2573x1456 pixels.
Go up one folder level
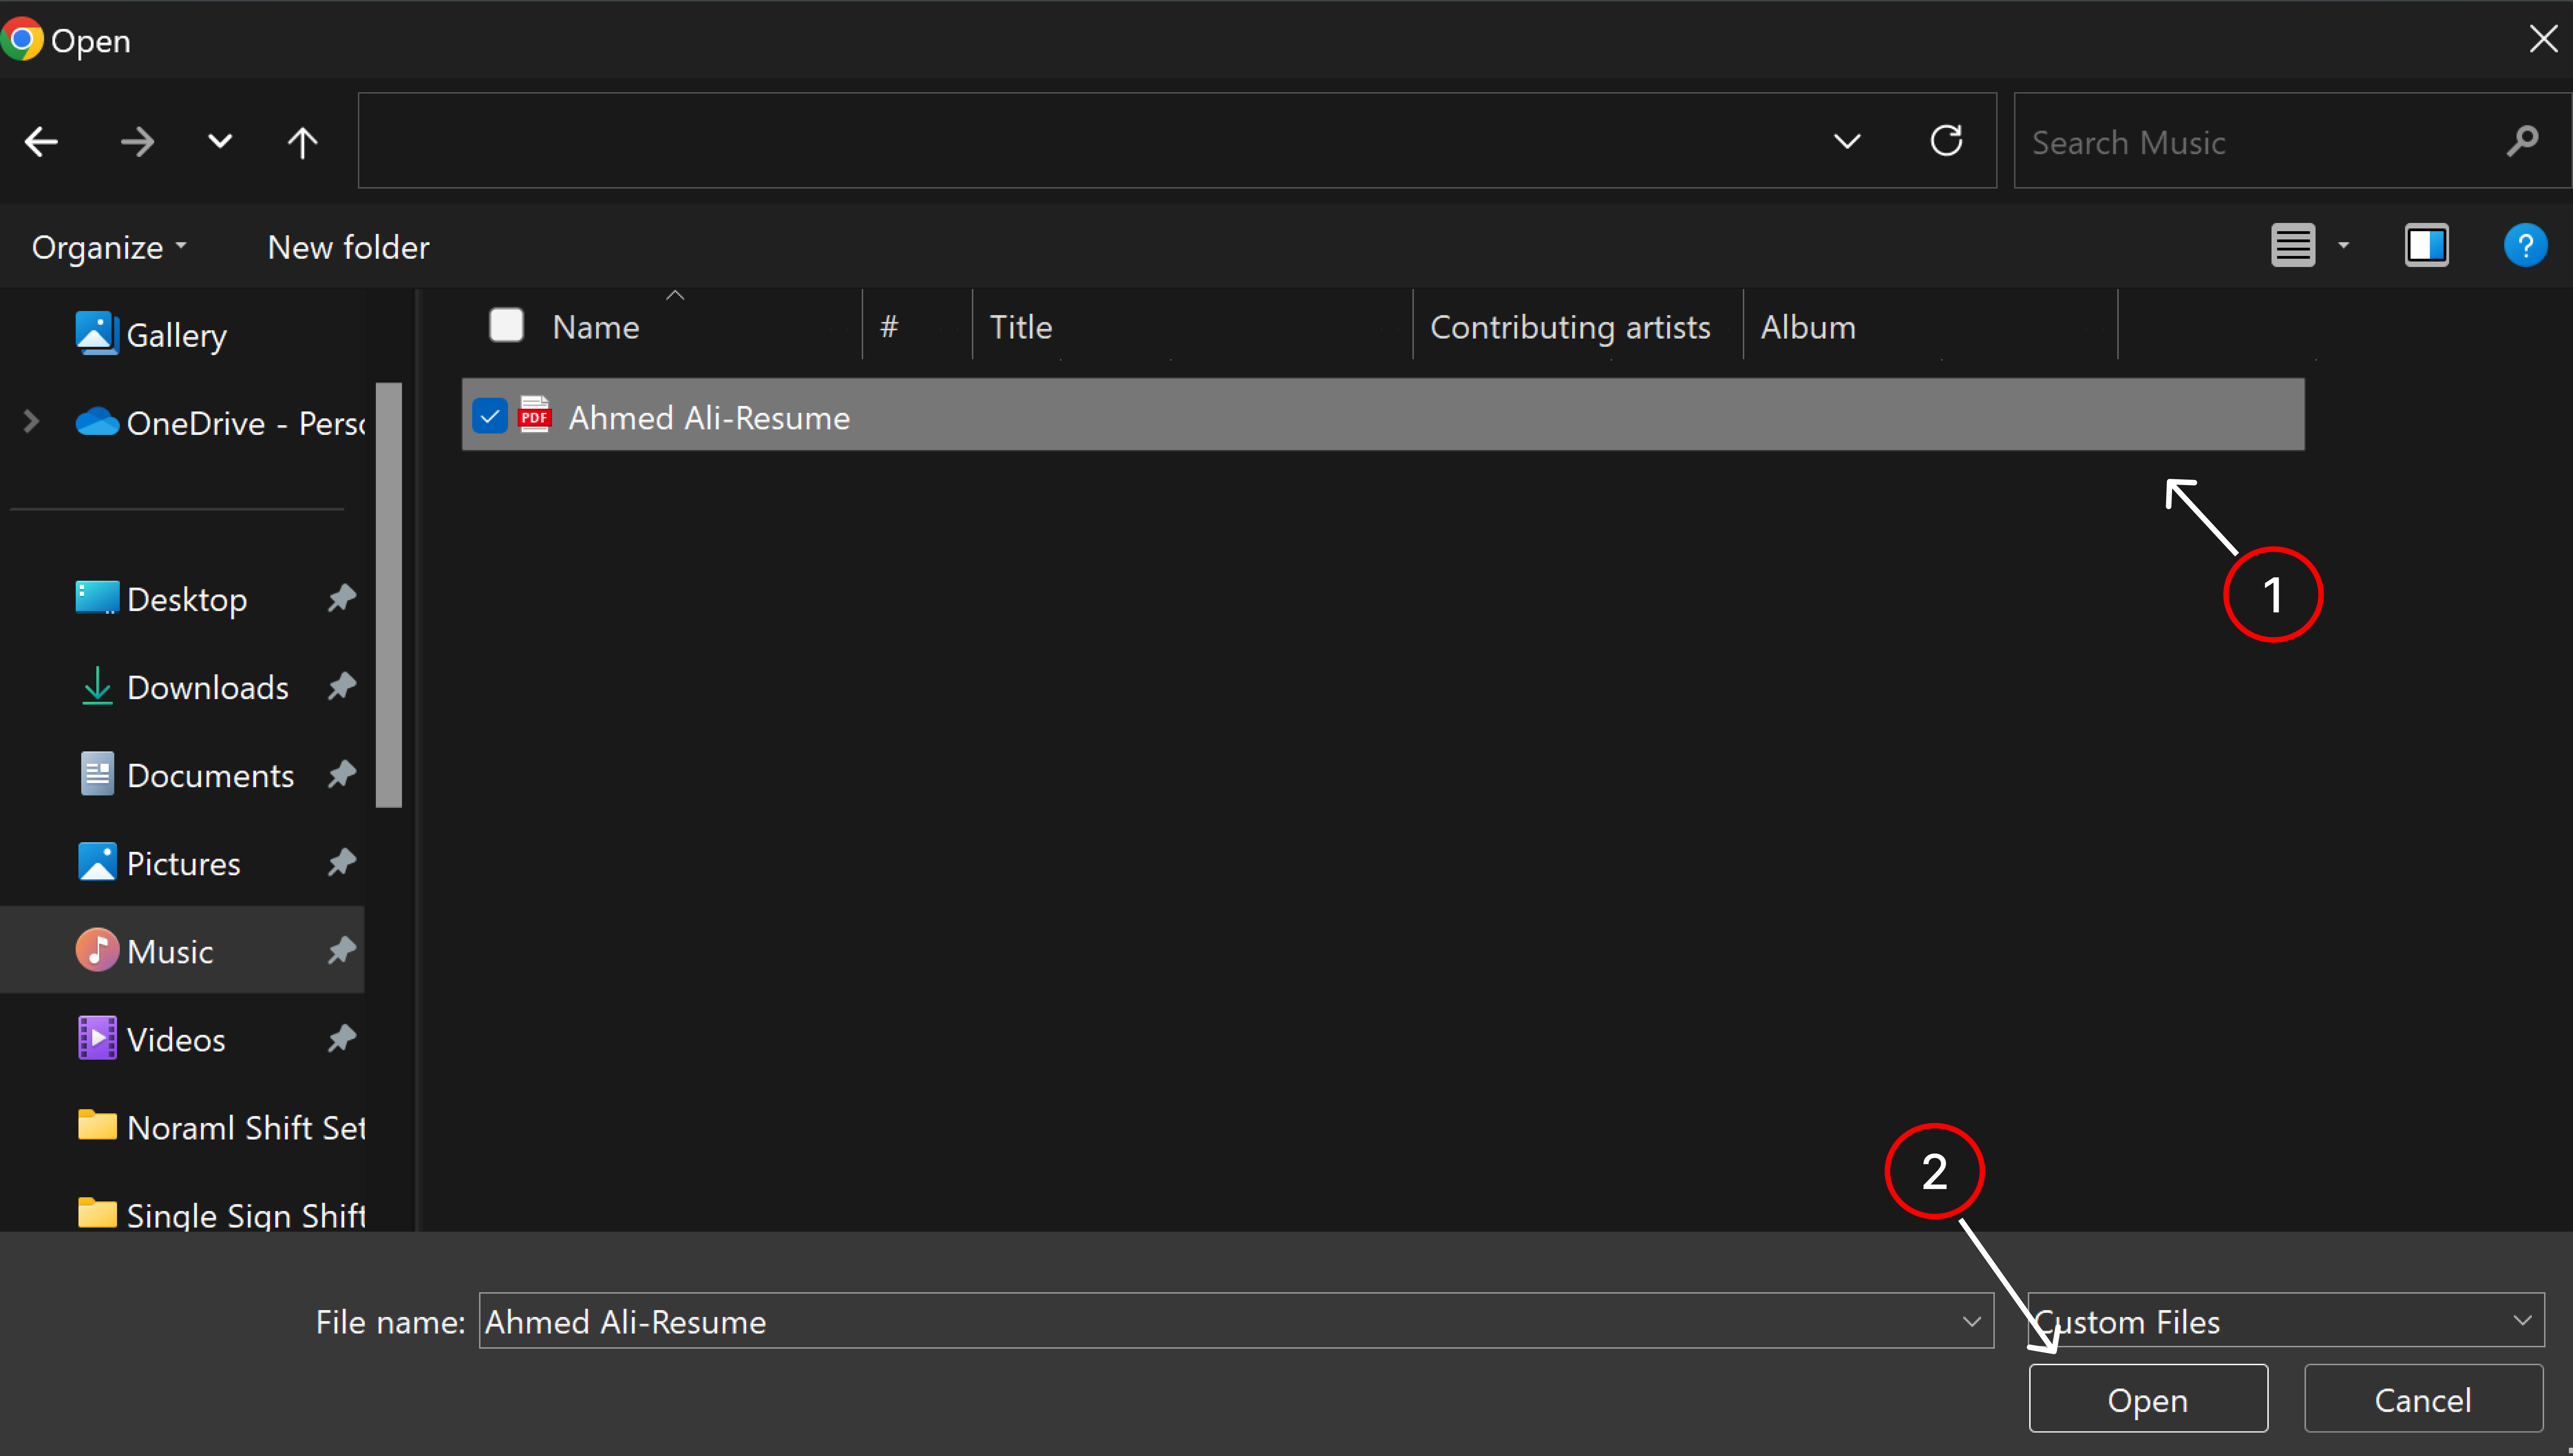point(302,142)
